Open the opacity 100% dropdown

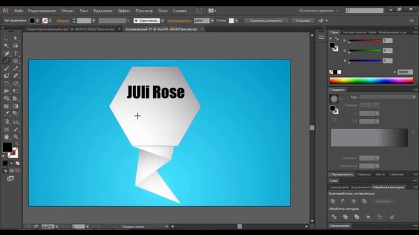point(212,20)
